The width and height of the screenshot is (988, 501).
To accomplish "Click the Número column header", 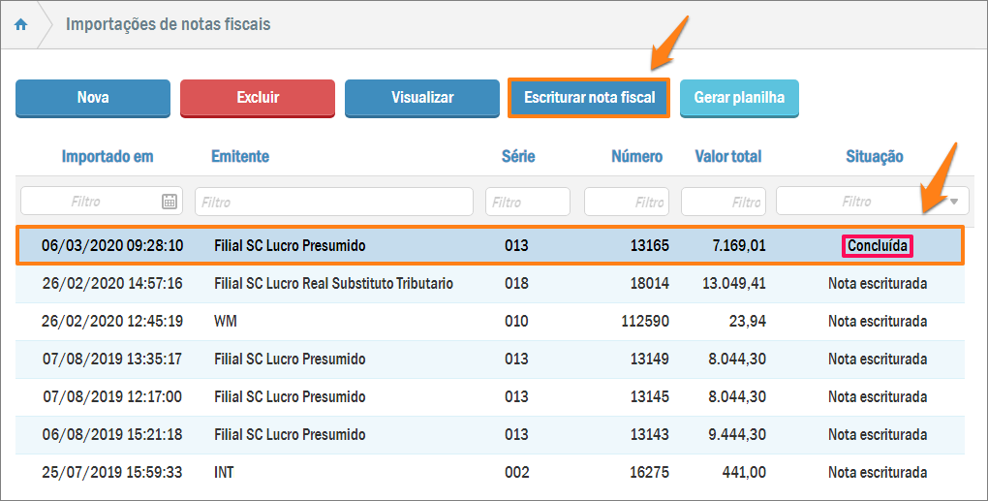I will coord(636,156).
